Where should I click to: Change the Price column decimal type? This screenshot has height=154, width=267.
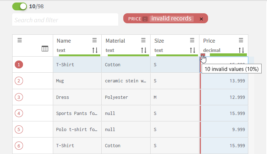coord(212,50)
